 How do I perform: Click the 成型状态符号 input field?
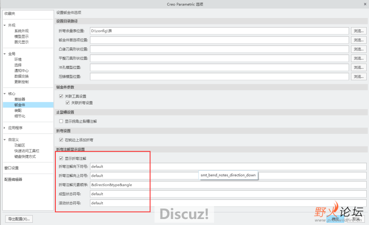[x=228, y=194]
